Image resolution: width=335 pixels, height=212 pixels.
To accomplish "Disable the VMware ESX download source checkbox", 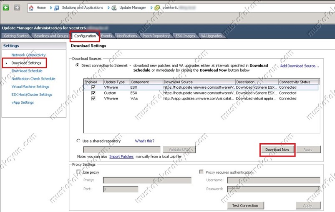I will tap(93, 87).
